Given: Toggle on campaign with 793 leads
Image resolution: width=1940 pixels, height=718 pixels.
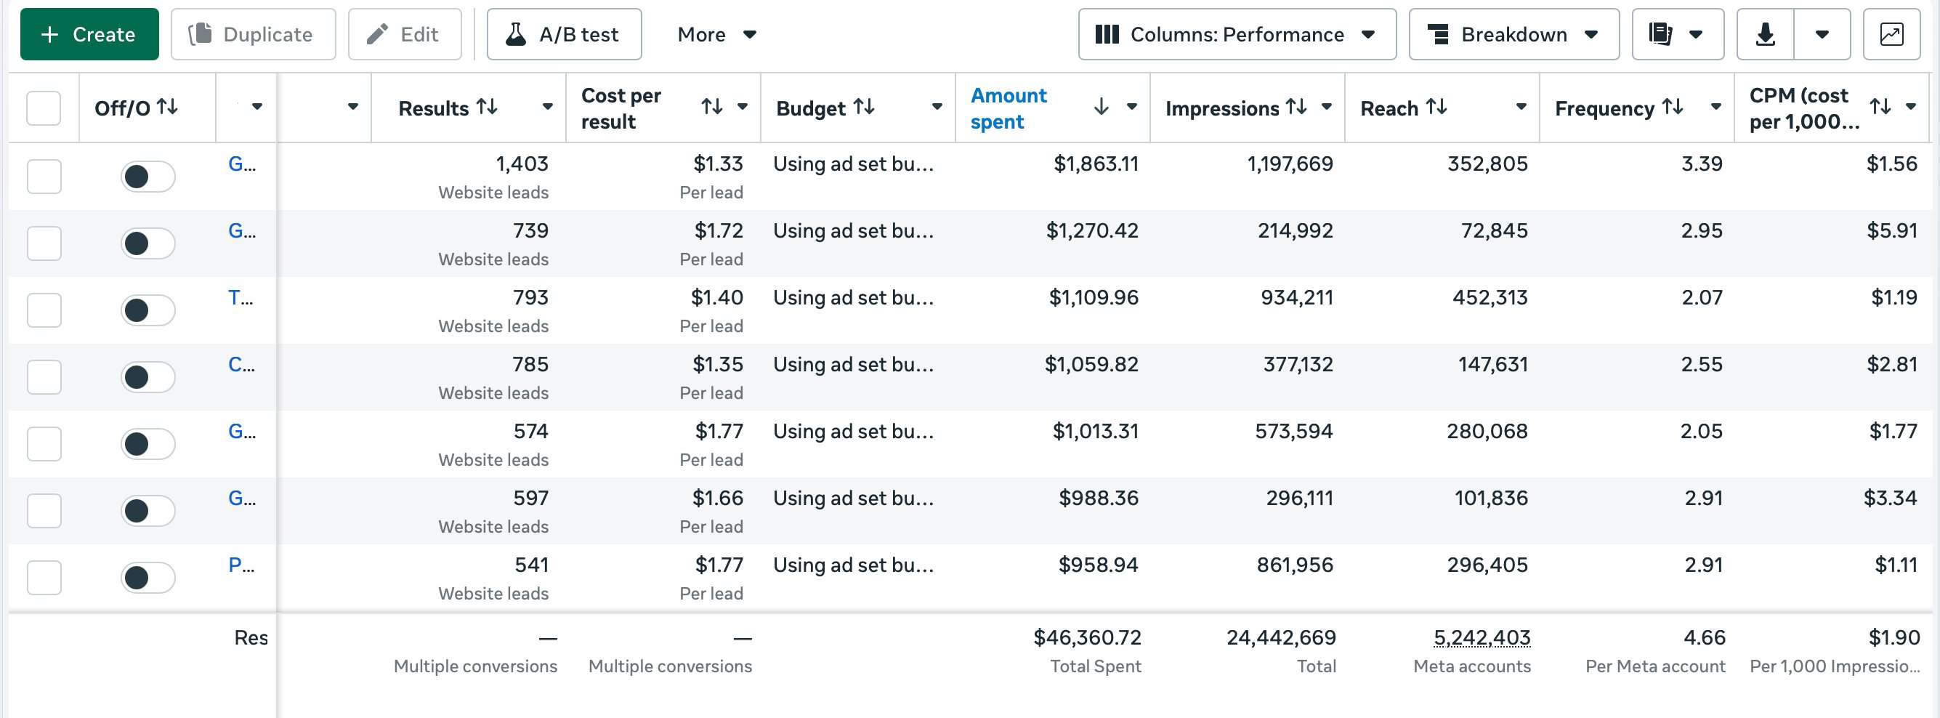Looking at the screenshot, I should click(147, 310).
